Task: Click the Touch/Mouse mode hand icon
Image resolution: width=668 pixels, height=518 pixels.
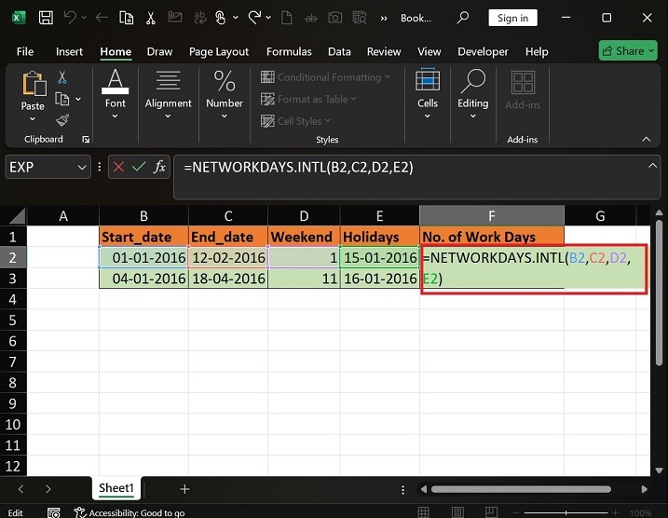Action: (220, 18)
